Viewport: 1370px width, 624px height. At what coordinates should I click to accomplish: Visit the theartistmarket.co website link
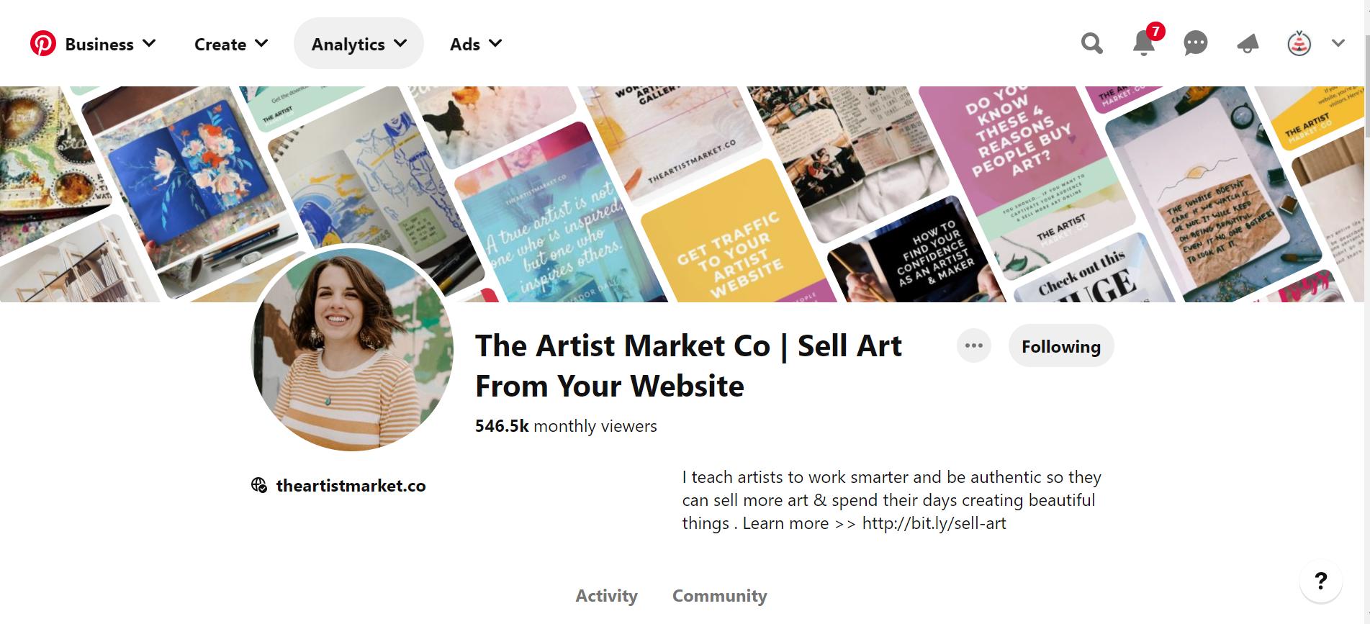351,486
